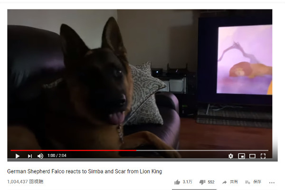Skip to the next video
The image size is (285, 190).
coord(30,156)
